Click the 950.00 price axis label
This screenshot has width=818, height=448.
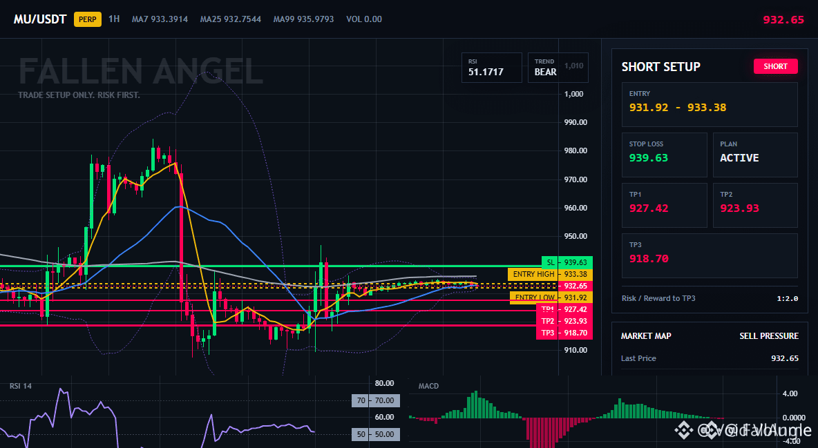576,236
